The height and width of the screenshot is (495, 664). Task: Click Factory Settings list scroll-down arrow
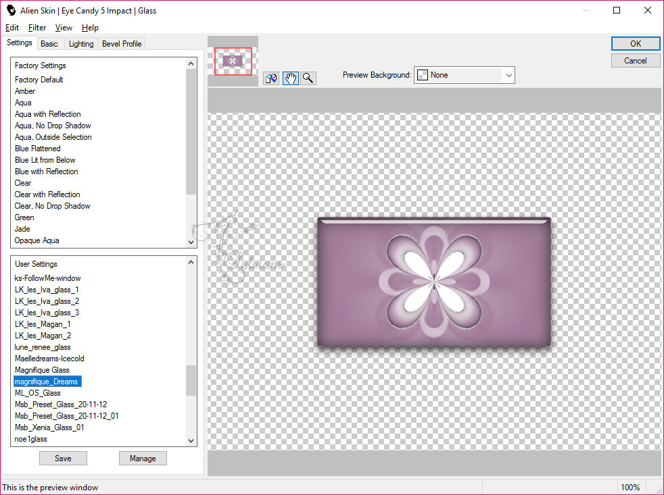coord(191,242)
